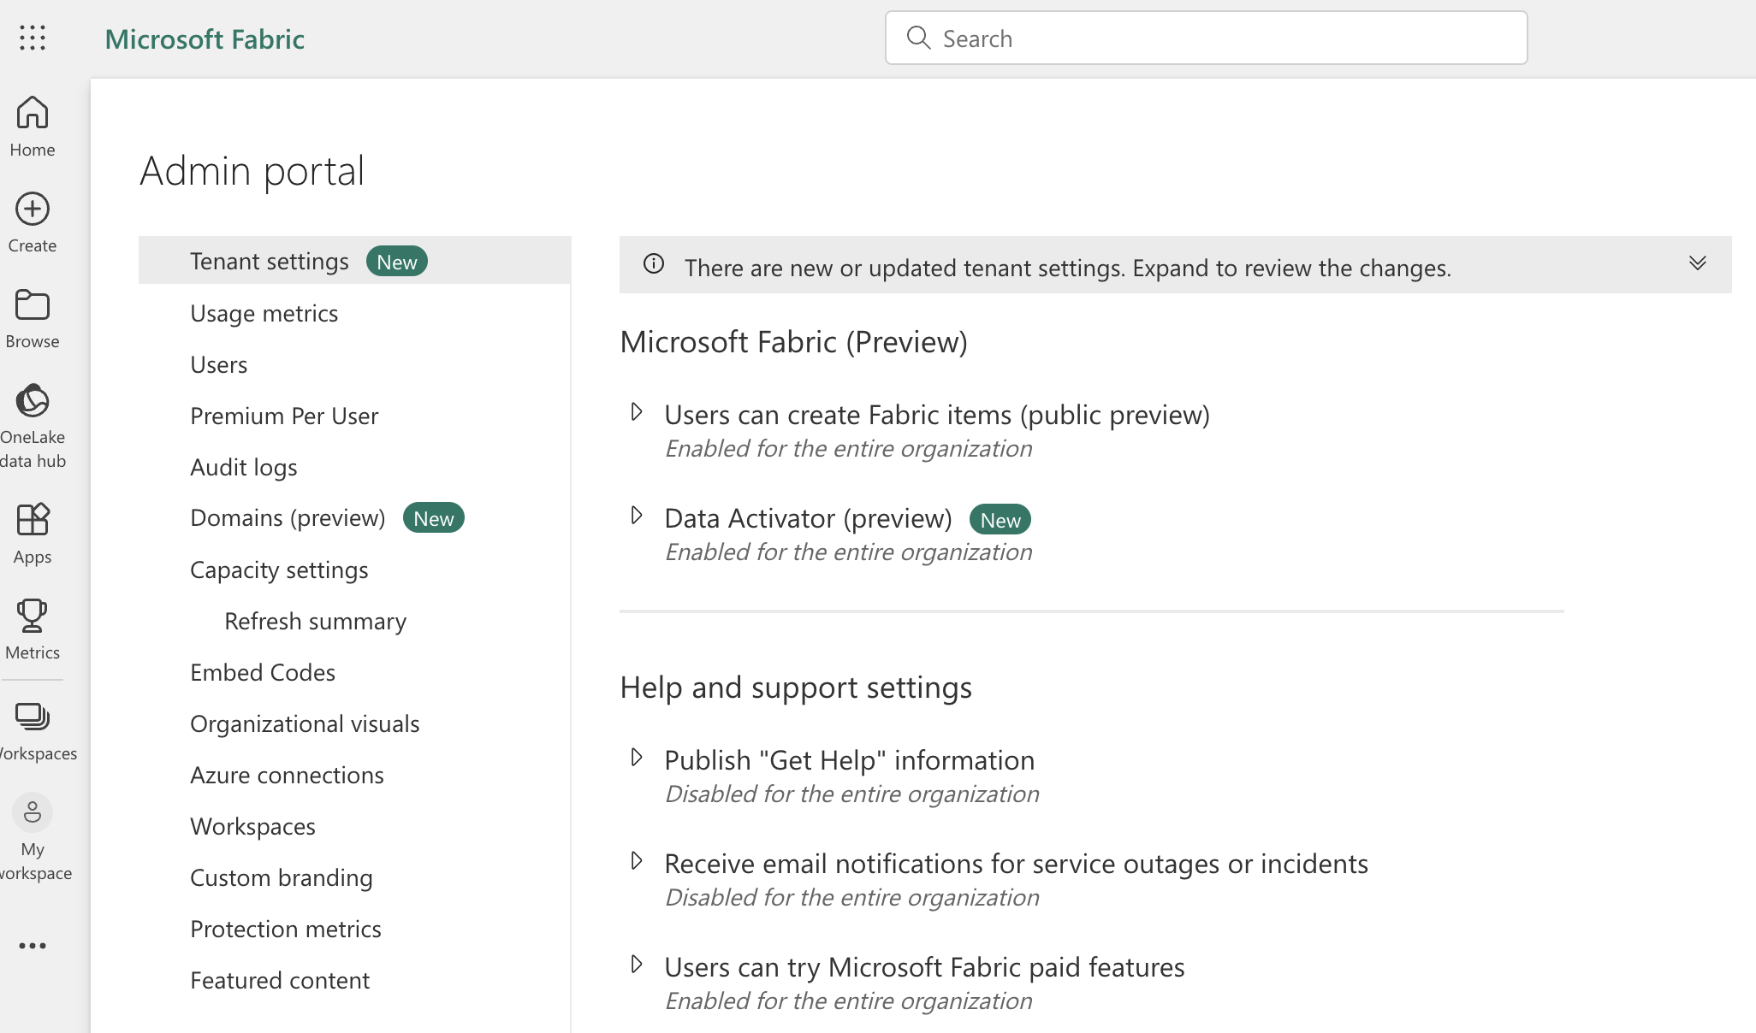Viewport: 1756px width, 1033px height.
Task: Open Premium Per User settings
Action: pyautogui.click(x=284, y=416)
